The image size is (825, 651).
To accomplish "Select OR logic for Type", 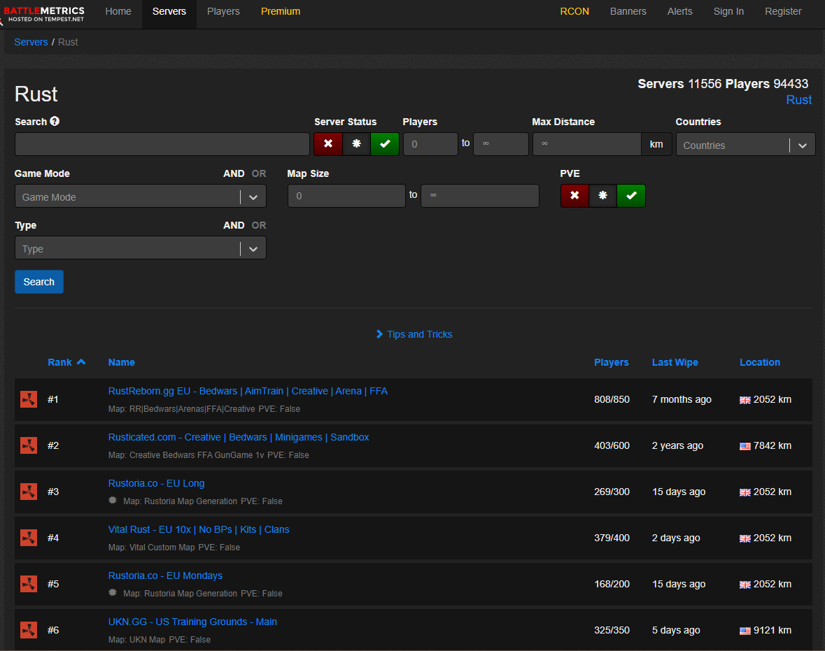I will click(x=259, y=225).
